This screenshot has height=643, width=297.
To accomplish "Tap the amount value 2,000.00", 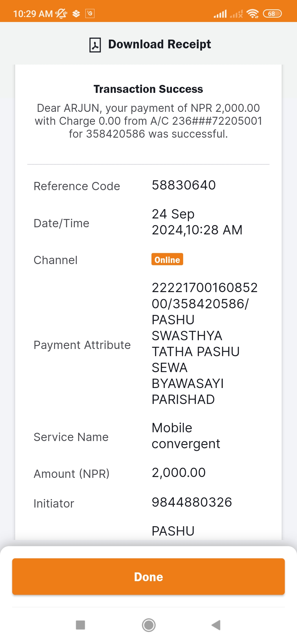I will (179, 473).
